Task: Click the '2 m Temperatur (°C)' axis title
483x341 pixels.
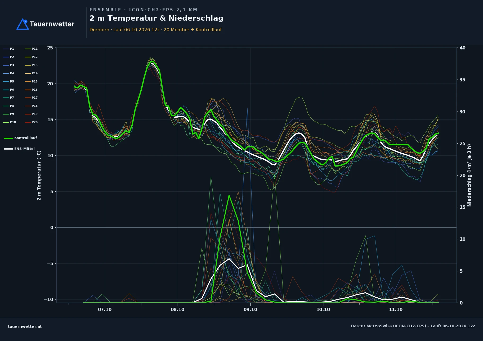Action: pyautogui.click(x=39, y=175)
